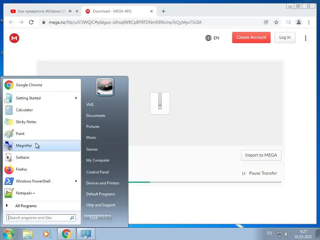Open Solitaire from Start menu
The width and height of the screenshot is (320, 240).
pos(42,157)
